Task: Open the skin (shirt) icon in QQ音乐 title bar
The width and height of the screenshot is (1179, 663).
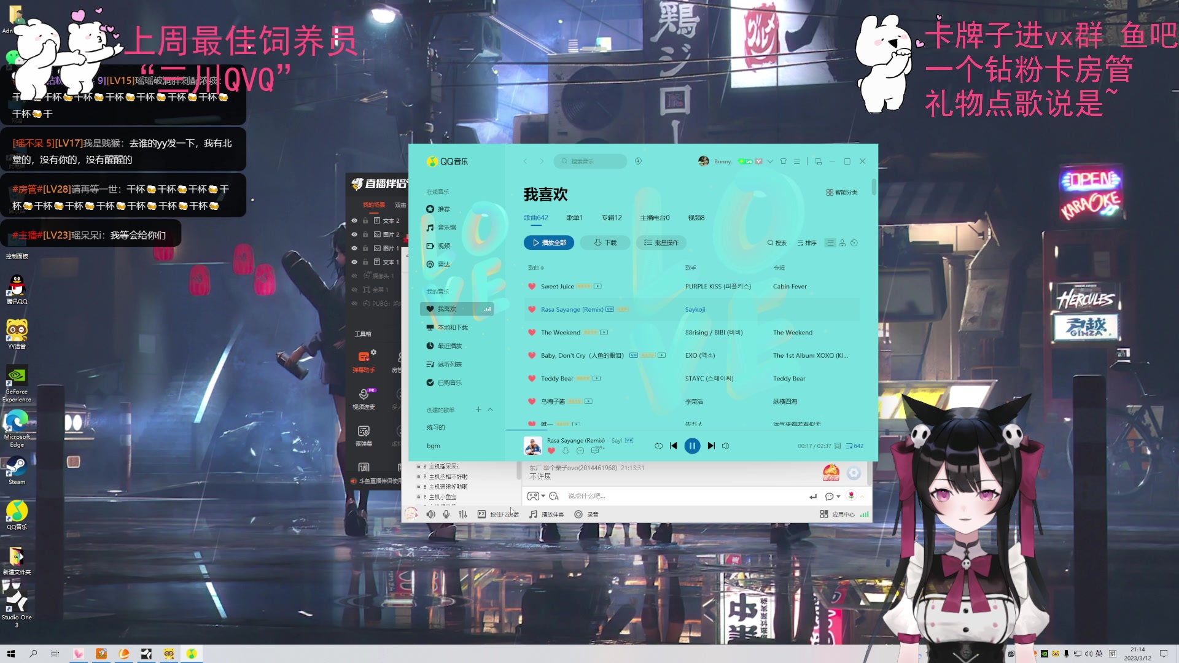Action: [783, 161]
